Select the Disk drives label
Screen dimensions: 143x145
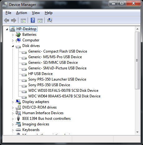click(x=31, y=46)
